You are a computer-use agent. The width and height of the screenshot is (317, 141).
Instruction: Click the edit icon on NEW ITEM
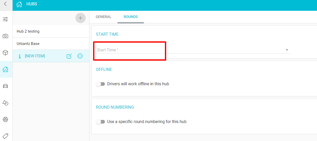pyautogui.click(x=69, y=56)
